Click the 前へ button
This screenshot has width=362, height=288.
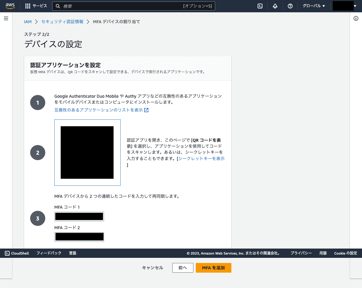point(183,268)
